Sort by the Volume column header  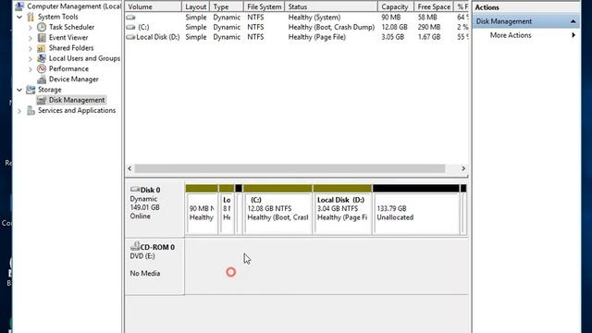154,6
